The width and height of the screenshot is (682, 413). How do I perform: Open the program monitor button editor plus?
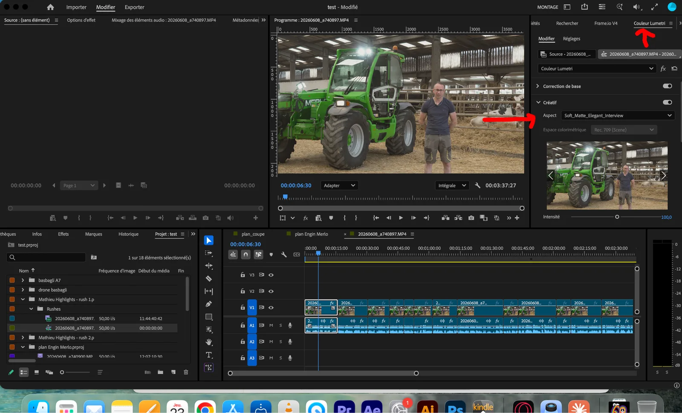[x=517, y=218]
